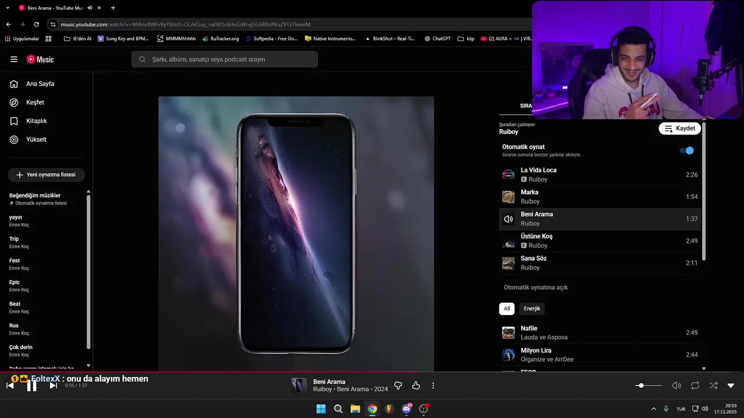Collapse the player page with down arrow
This screenshot has height=418, width=744.
(731, 385)
